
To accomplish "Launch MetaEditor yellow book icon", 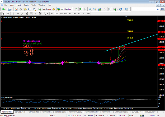I will point(54,9).
